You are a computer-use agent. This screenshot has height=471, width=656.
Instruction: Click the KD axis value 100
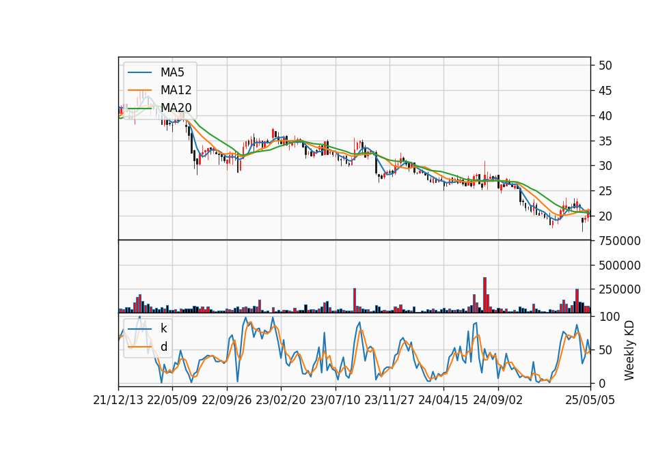[x=609, y=317]
